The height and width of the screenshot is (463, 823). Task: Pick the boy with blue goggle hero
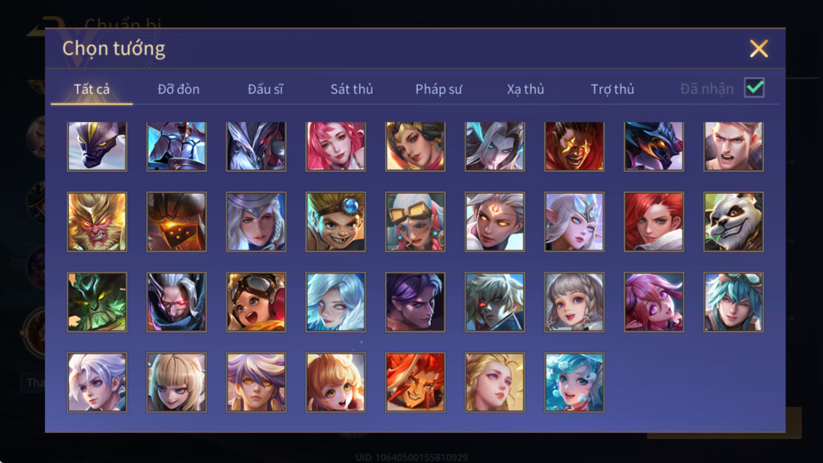click(336, 222)
